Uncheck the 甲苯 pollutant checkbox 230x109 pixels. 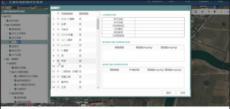click(x=58, y=61)
